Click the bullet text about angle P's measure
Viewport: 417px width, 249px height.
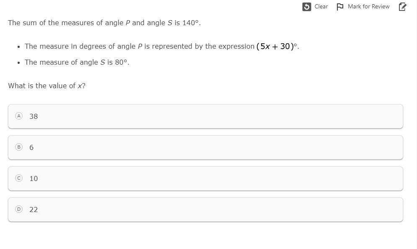pos(139,47)
